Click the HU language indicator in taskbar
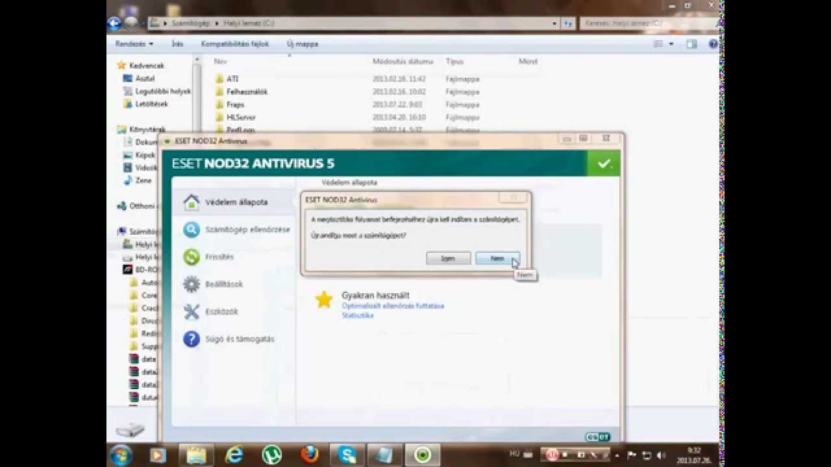The image size is (831, 467). [514, 454]
